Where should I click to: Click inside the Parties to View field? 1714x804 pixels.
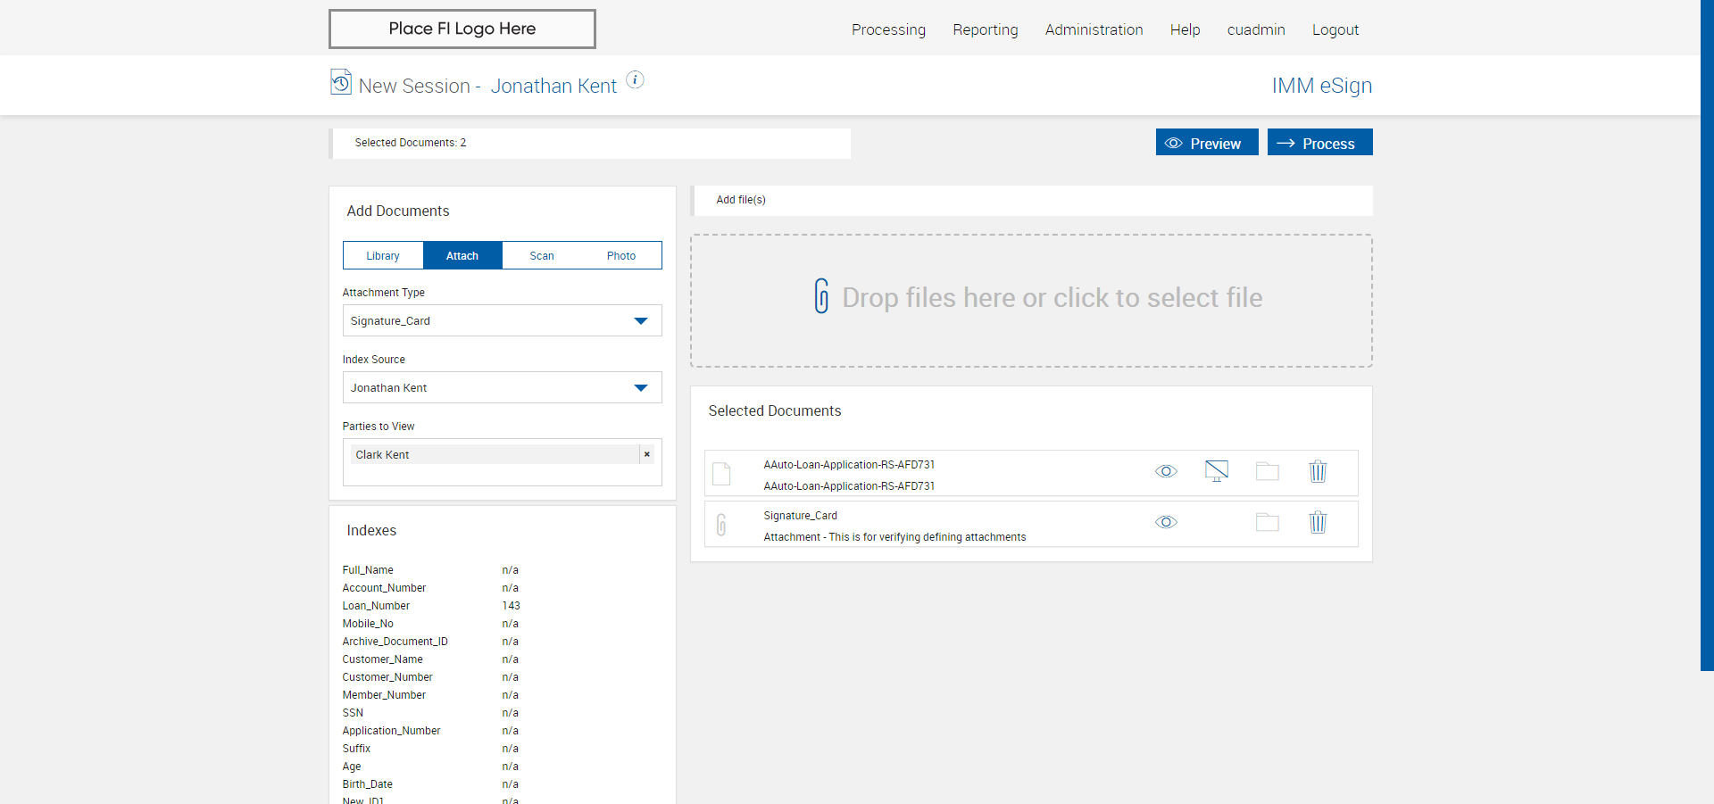(500, 475)
